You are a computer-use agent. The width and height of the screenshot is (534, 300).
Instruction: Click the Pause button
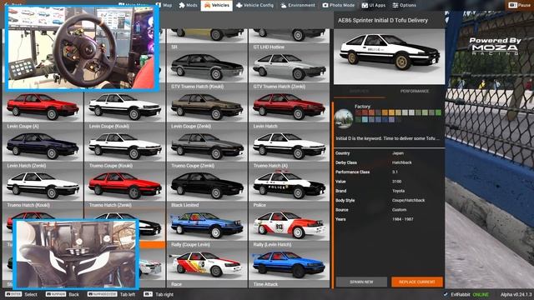coord(519,5)
